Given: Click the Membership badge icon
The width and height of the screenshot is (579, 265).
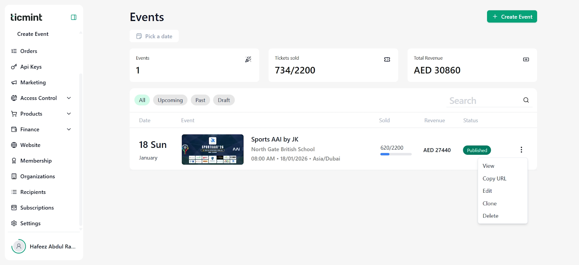Looking at the screenshot, I should [x=14, y=161].
